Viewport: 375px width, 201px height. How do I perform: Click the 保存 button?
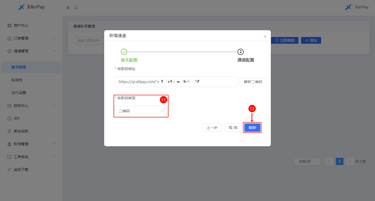[x=252, y=128]
